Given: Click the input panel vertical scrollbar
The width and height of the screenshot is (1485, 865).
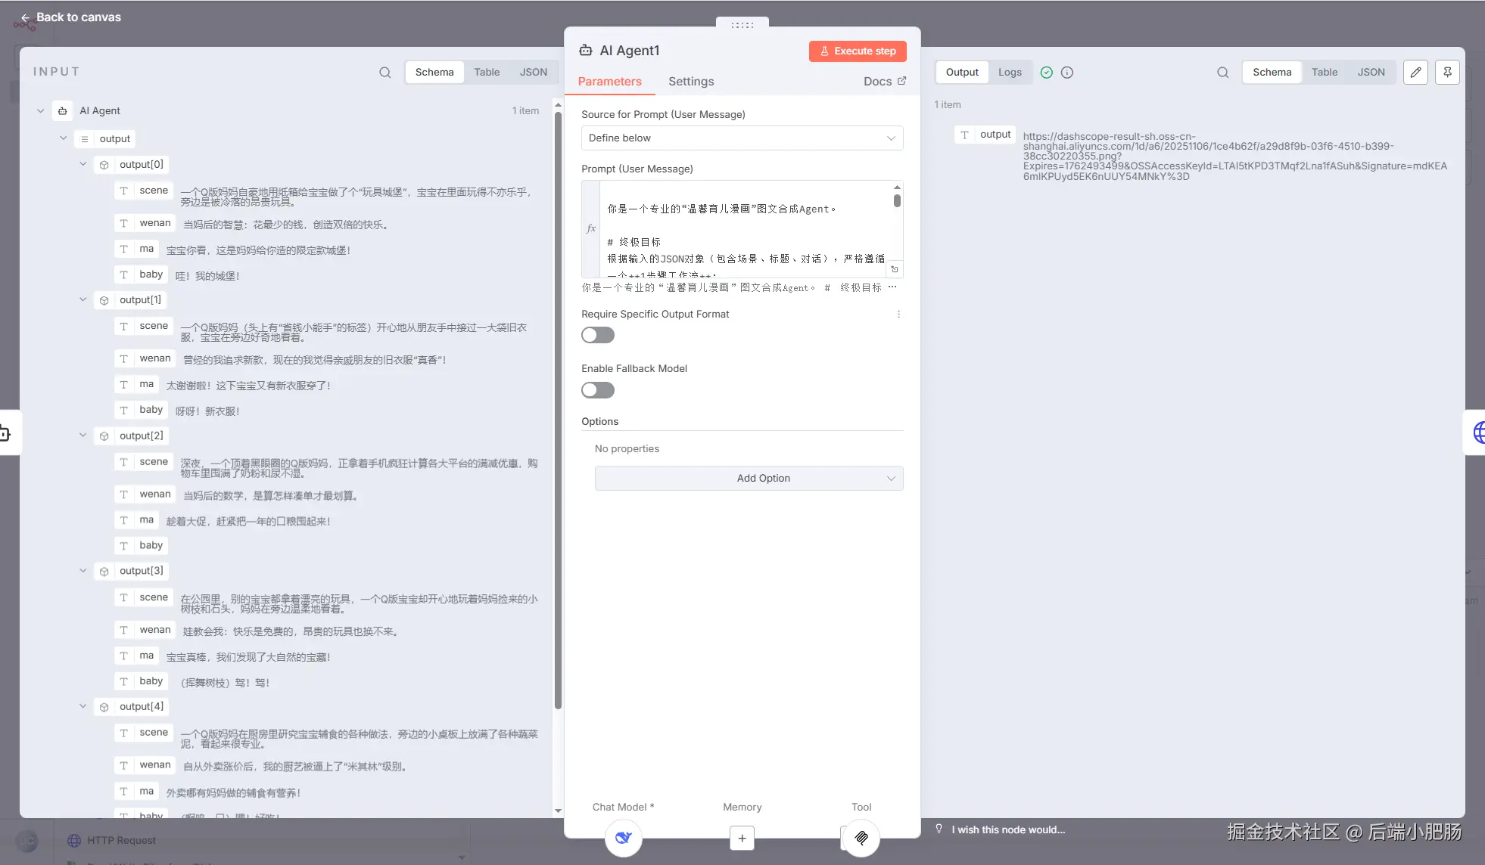Looking at the screenshot, I should [558, 408].
